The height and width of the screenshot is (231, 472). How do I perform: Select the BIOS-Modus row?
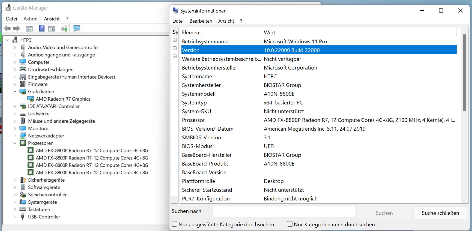pos(319,146)
